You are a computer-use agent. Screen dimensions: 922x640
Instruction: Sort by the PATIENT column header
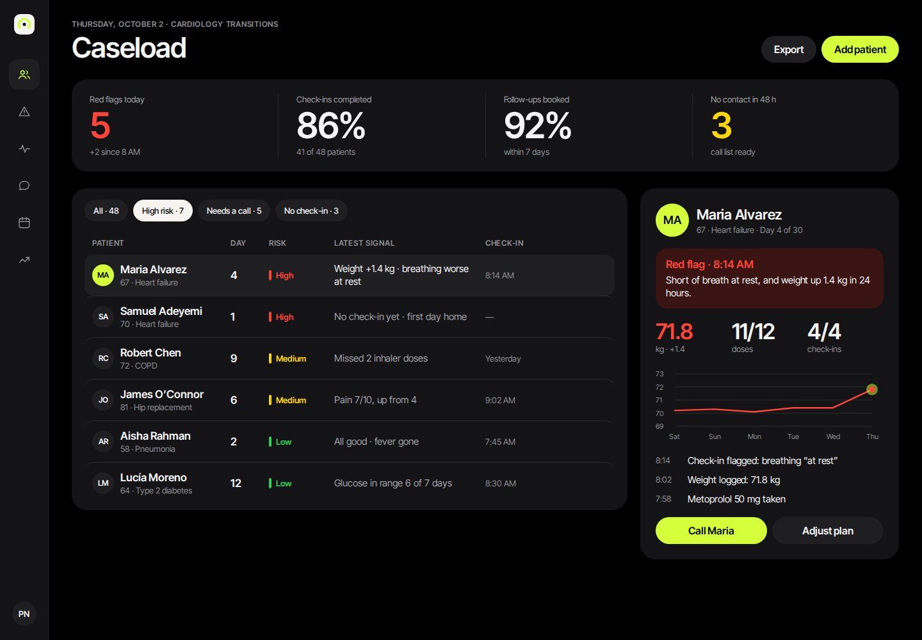[108, 243]
